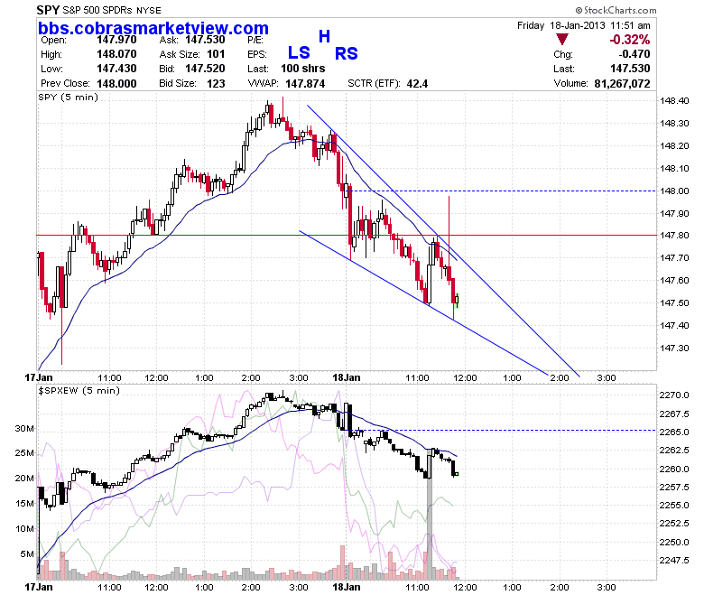Click the 2270.0 axis label in lower panel

tap(674, 395)
